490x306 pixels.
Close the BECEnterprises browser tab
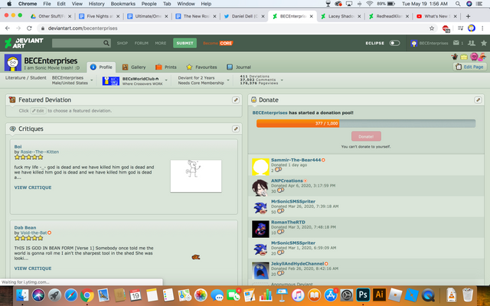coord(312,16)
